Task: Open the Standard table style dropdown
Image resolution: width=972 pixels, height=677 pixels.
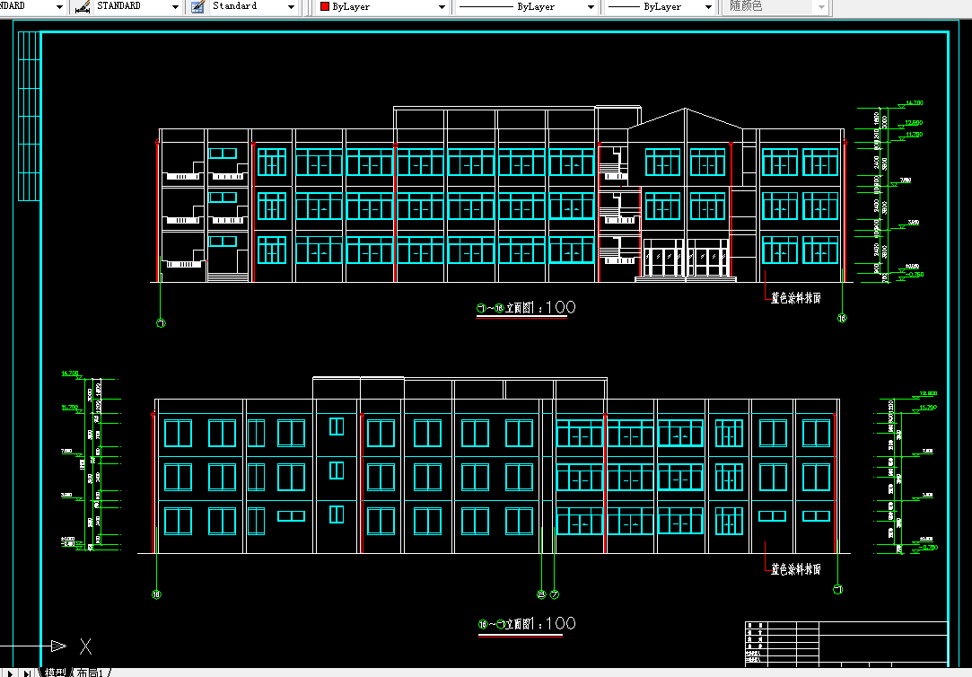Action: (253, 6)
